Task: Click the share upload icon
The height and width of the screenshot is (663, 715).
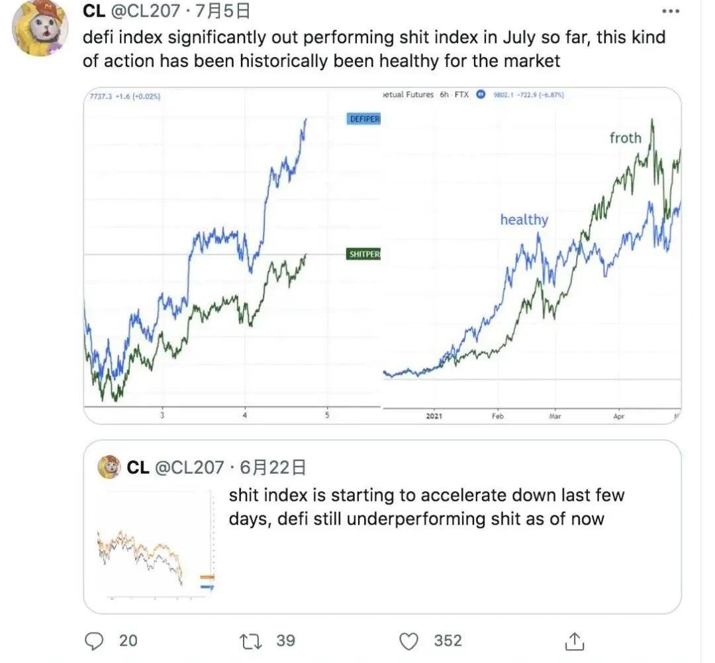Action: (575, 640)
